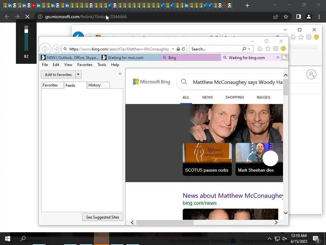326x245 pixels.
Task: Open the Help menu
Action: coord(115,65)
